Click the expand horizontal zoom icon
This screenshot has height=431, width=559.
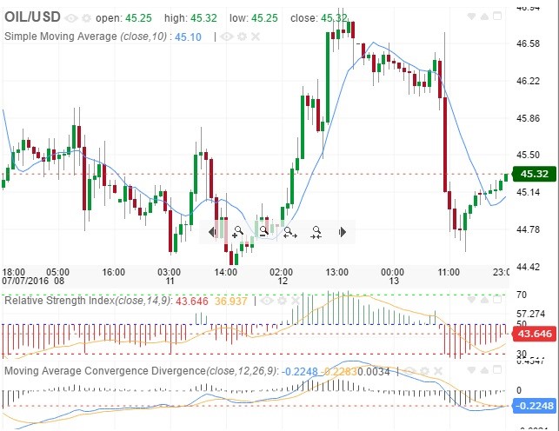[x=289, y=232]
